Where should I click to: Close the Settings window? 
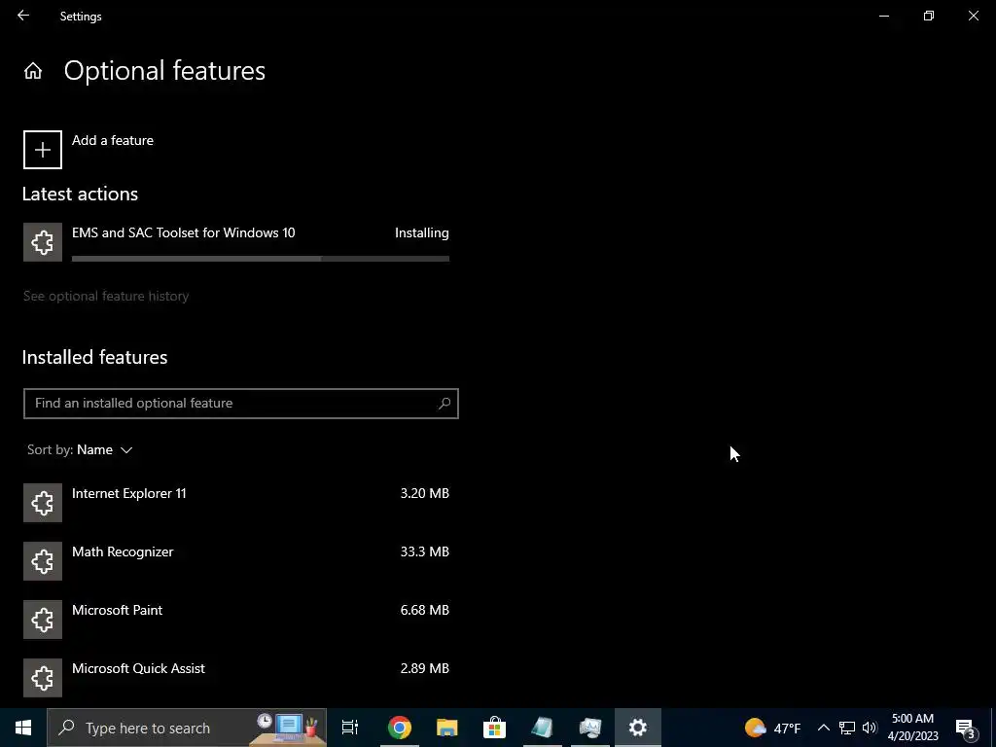click(973, 16)
